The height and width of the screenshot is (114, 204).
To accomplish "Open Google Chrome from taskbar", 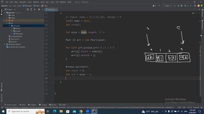I will point(81,111).
